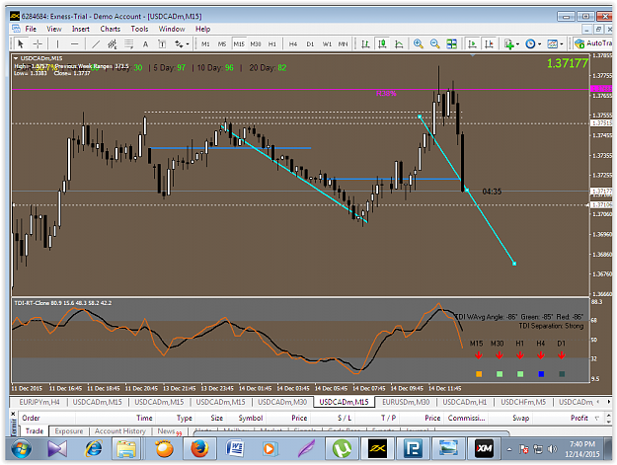Switch to the USDCHFm,M5 chart tab
617x465 pixels.
(523, 402)
